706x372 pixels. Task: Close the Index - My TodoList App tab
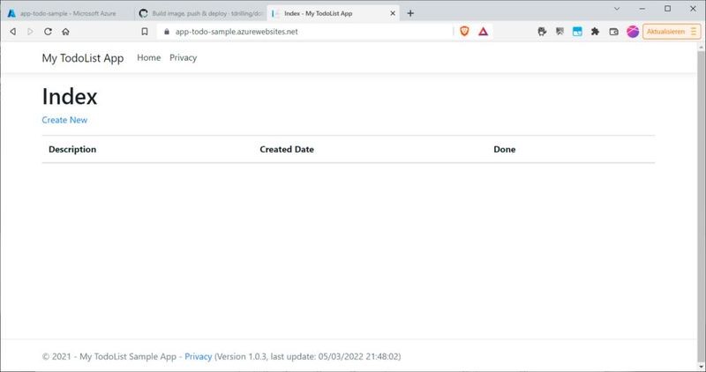[393, 13]
